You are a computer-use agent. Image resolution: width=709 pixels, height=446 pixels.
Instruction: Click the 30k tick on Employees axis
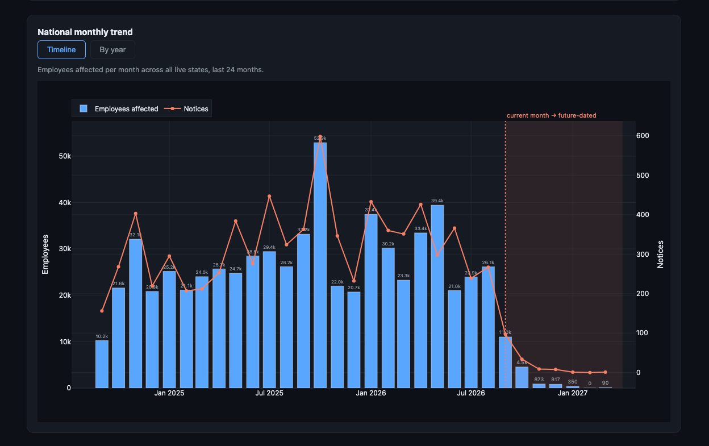[64, 249]
